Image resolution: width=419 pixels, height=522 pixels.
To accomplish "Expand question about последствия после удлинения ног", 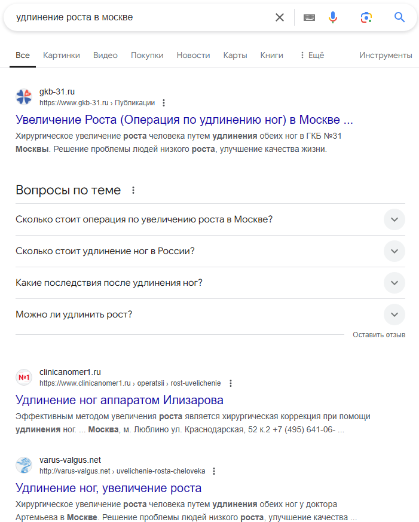I will point(394,283).
